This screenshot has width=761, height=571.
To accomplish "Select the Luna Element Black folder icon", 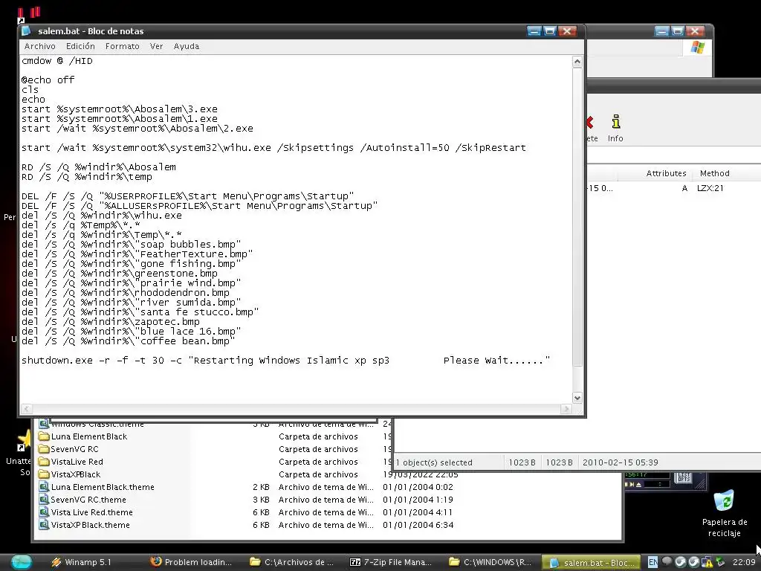I will click(x=44, y=436).
